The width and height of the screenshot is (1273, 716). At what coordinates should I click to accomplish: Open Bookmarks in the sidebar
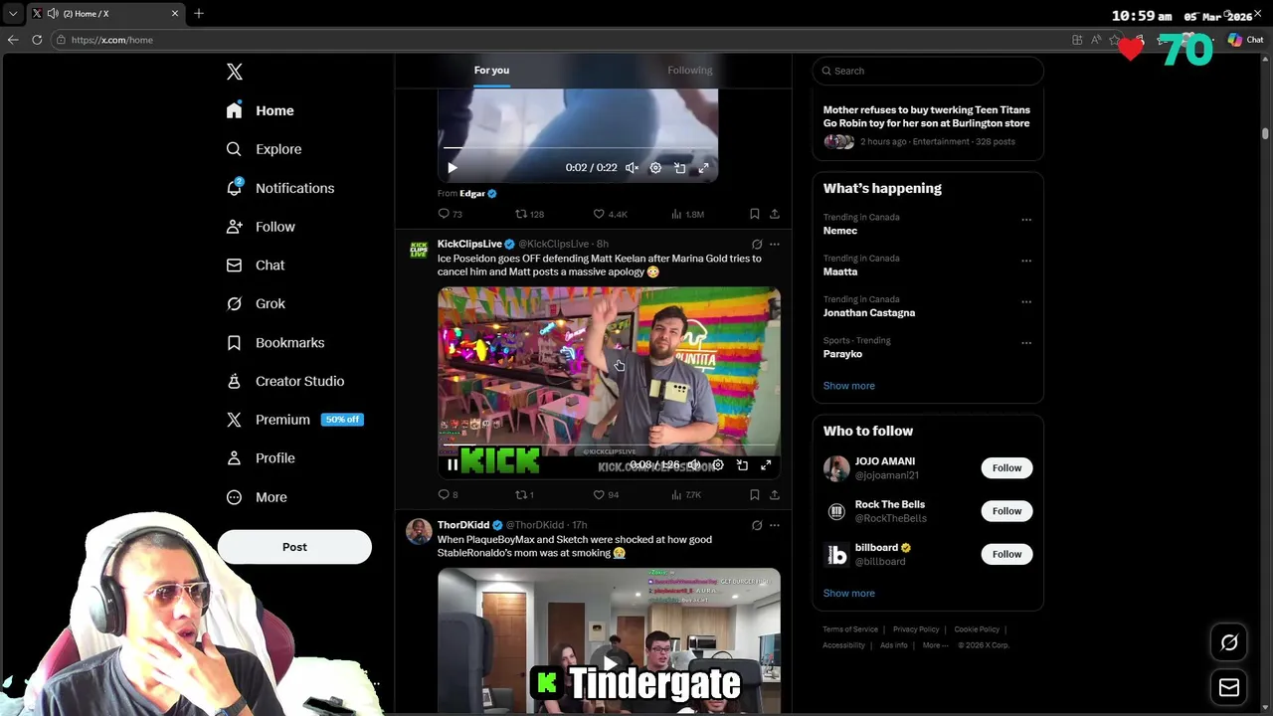pyautogui.click(x=275, y=342)
